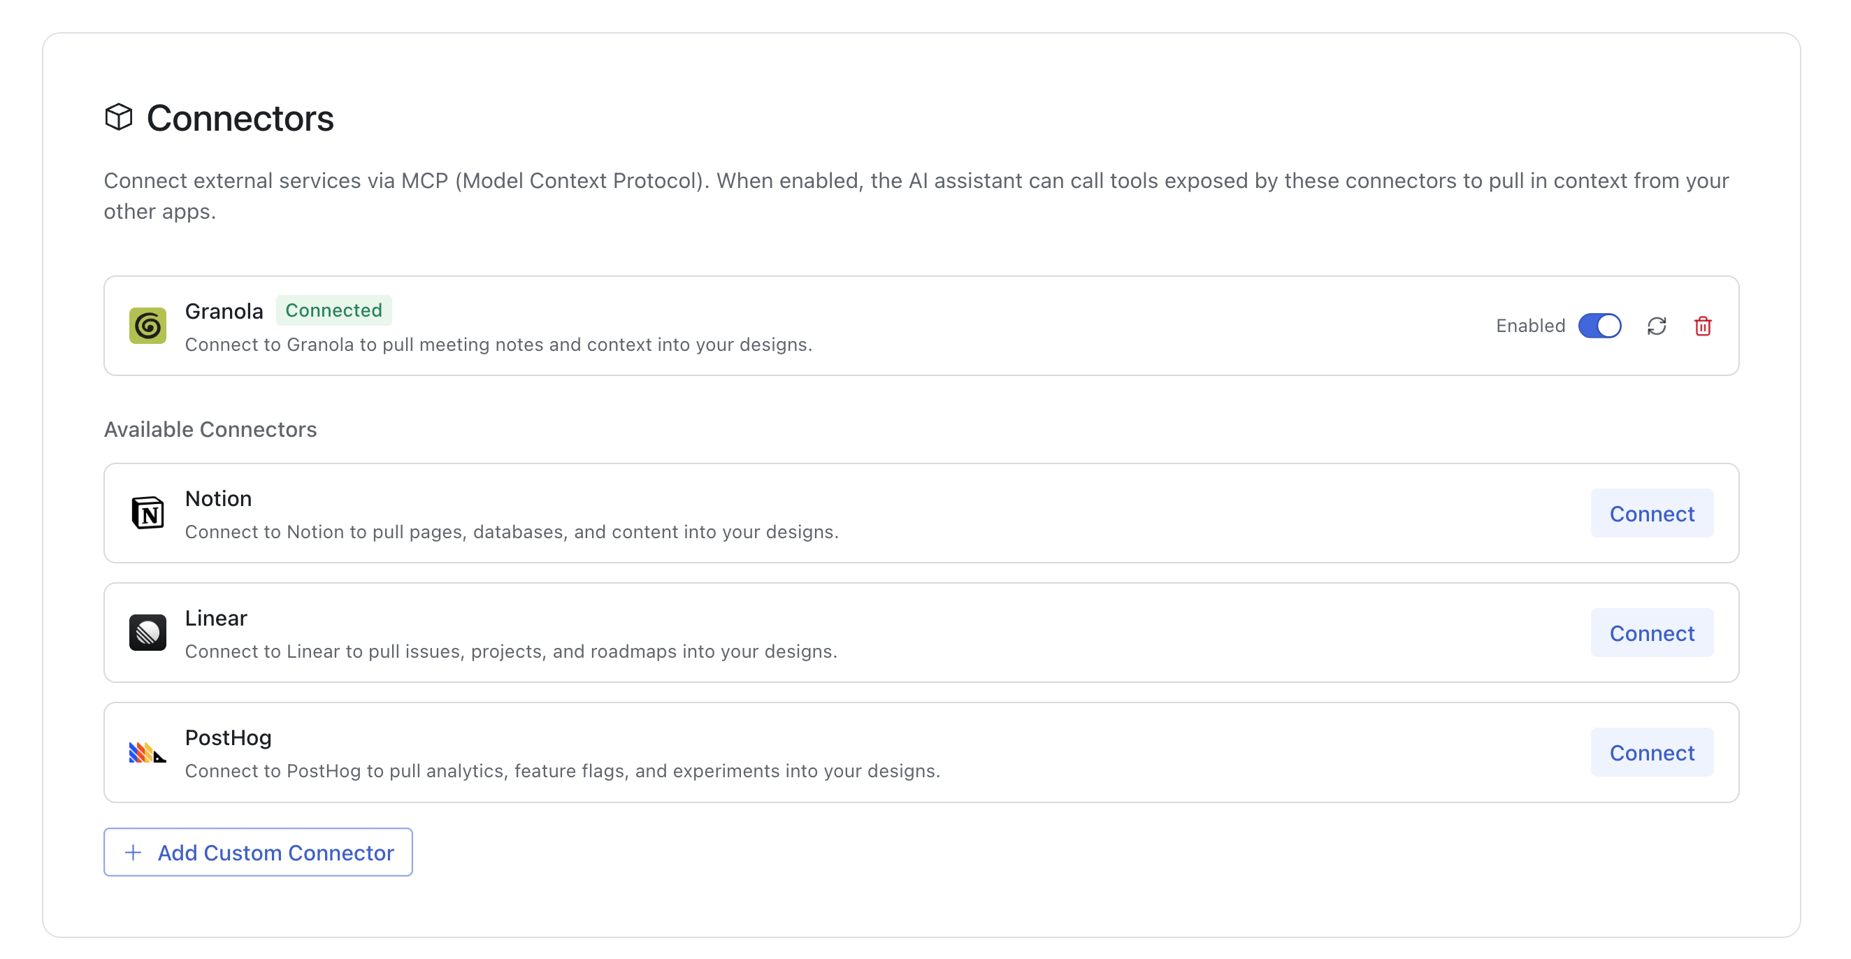Click the green Connected status badge
1851x959 pixels.
[x=333, y=310]
